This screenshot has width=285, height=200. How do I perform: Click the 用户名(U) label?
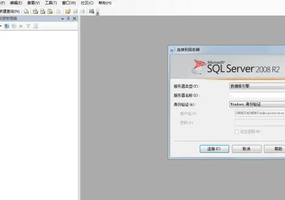point(188,114)
